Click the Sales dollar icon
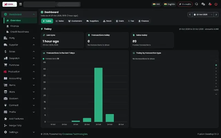The height and width of the screenshot is (138, 221). (6, 51)
